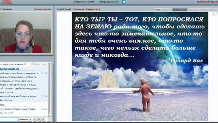This screenshot has height=123, width=218.
Task: Click the teal lock icon in top bar
Action: (124, 2)
